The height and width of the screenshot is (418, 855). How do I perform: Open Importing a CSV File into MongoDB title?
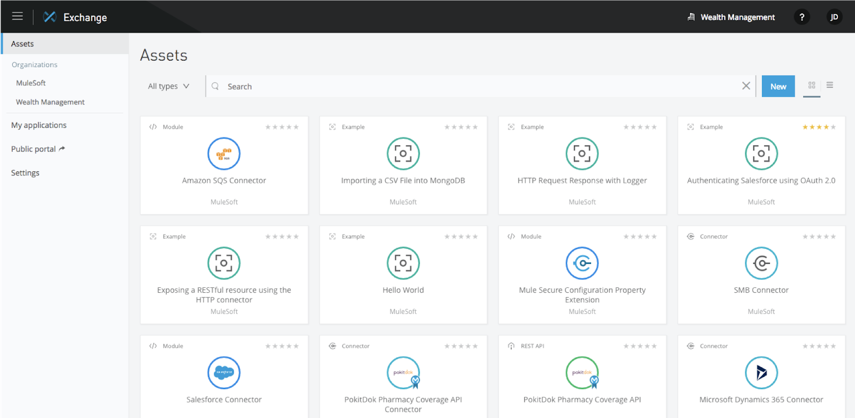pyautogui.click(x=403, y=181)
